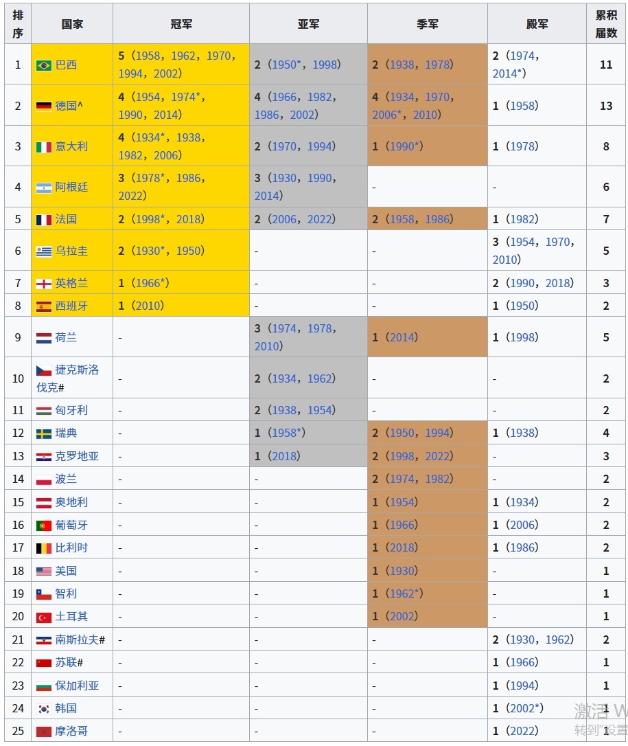Open the 2022 link in Morocco's row
628x746 pixels.
point(522,731)
